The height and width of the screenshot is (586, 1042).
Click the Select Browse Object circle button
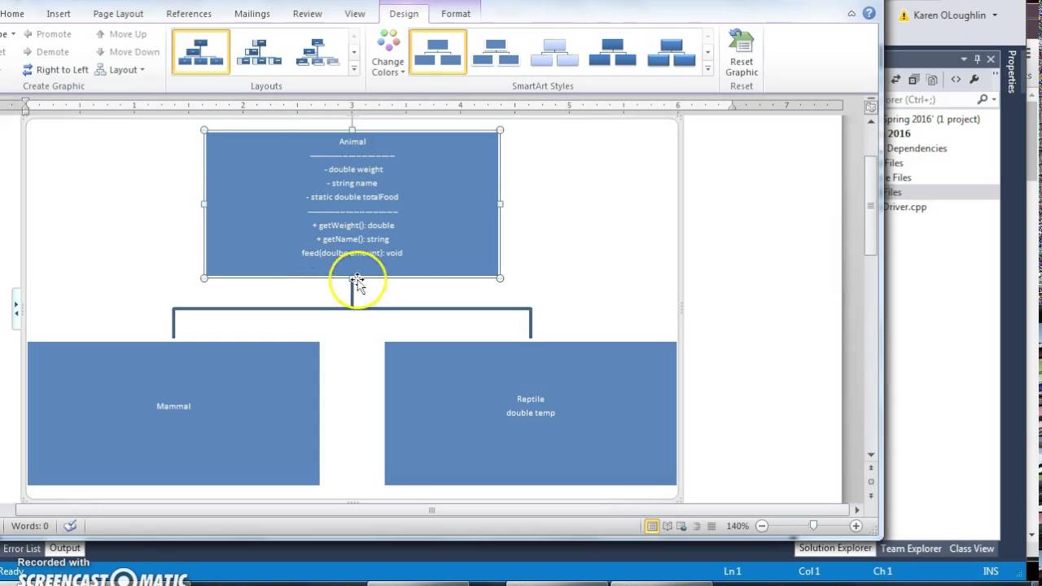[x=871, y=482]
